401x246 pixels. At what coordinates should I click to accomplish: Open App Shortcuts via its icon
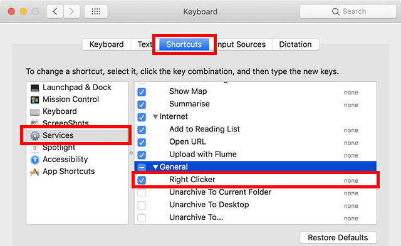(x=35, y=172)
